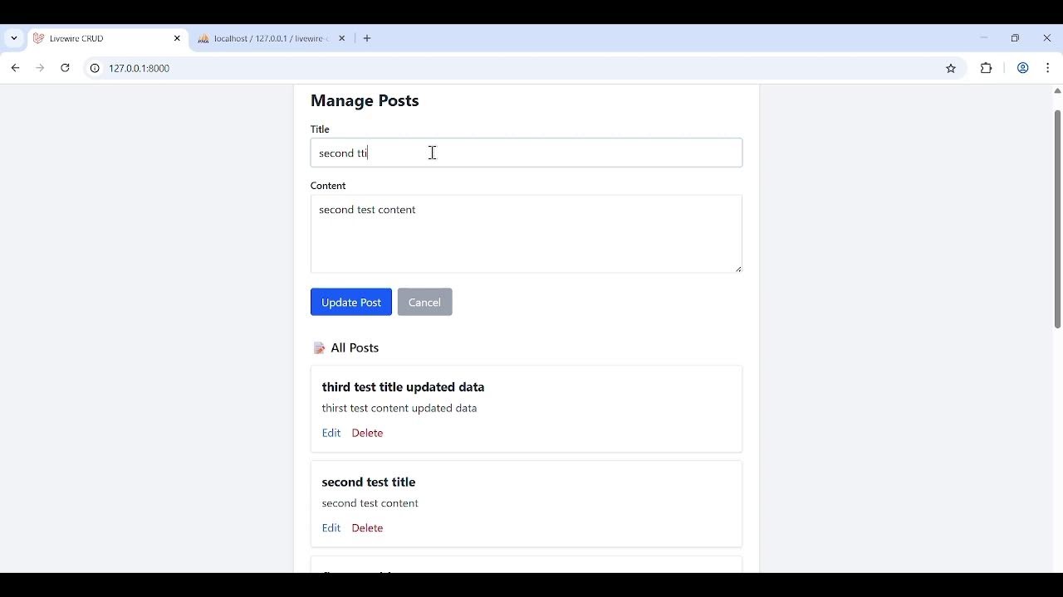
Task: Expand the tab search dropdown arrow
Action: (x=14, y=38)
